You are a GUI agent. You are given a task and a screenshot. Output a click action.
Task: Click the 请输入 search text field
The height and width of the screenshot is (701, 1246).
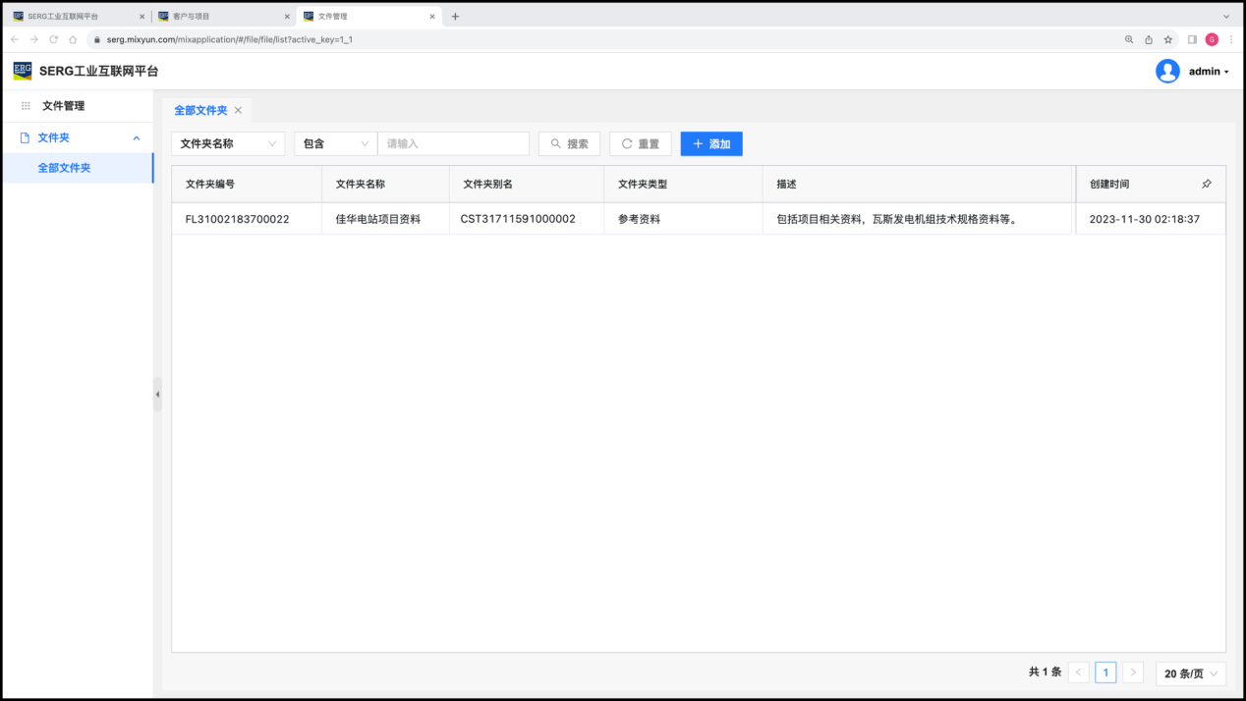453,144
